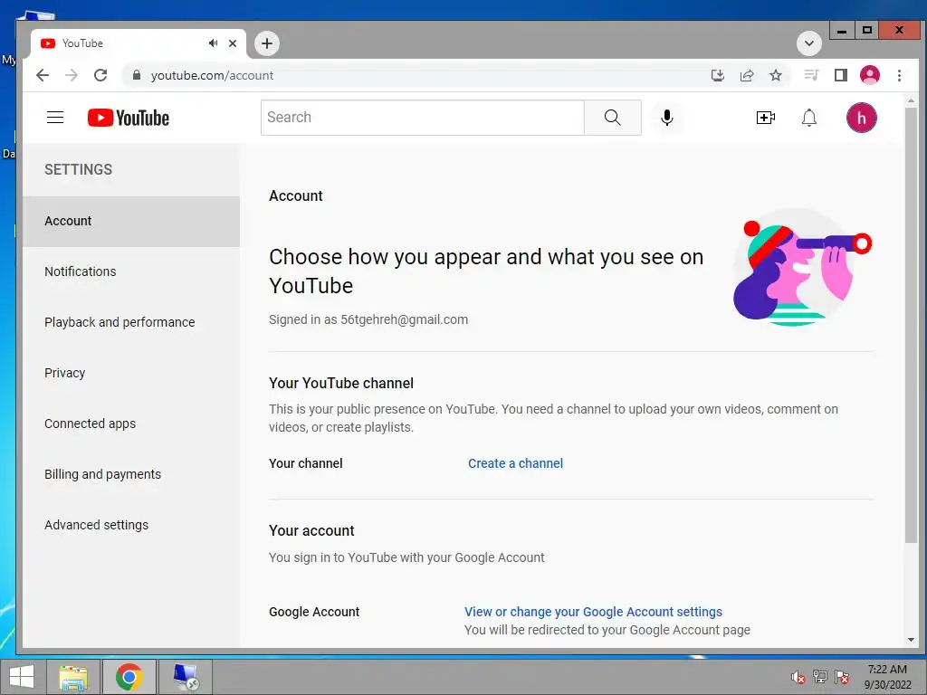Click the Chrome taskbar icon

[129, 677]
